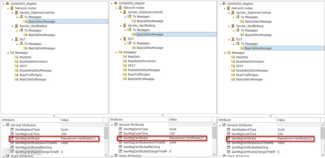Click Attribute column header in left panel

coord(30,120)
